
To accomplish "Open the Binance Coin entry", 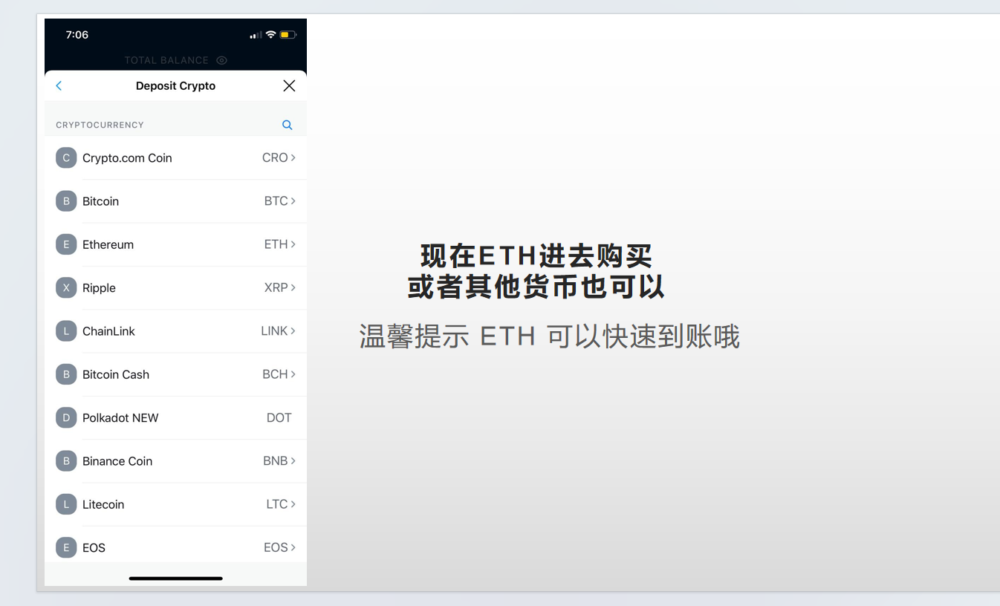I will click(117, 461).
